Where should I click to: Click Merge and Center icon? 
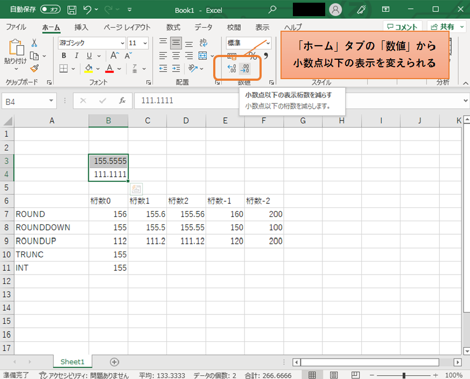click(203, 56)
